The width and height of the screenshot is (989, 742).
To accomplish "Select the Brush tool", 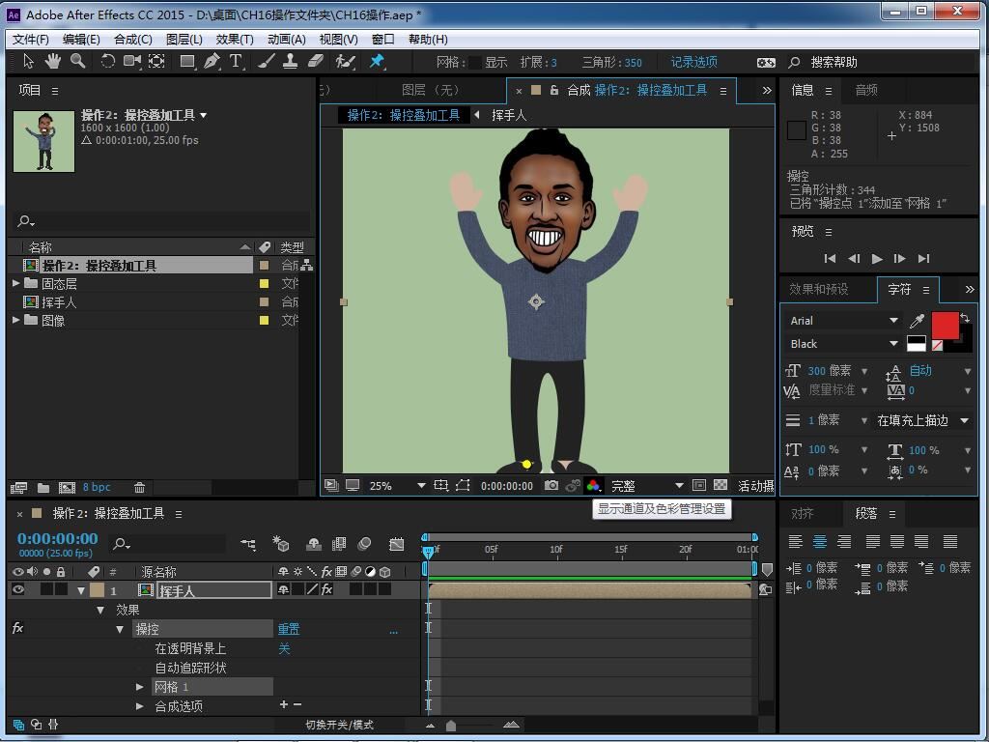I will (x=267, y=61).
